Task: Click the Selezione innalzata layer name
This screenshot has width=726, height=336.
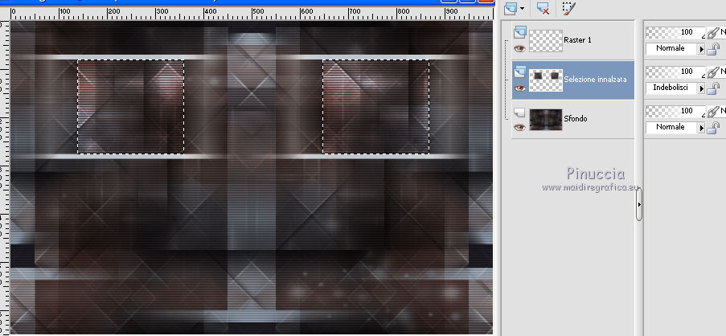Action: [595, 79]
